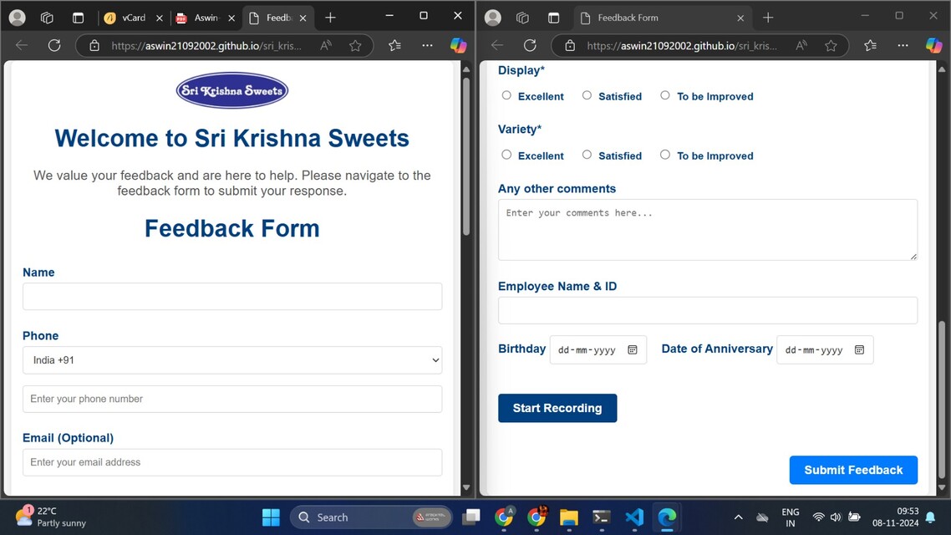
Task: Refresh the page in the left browser window
Action: point(54,46)
